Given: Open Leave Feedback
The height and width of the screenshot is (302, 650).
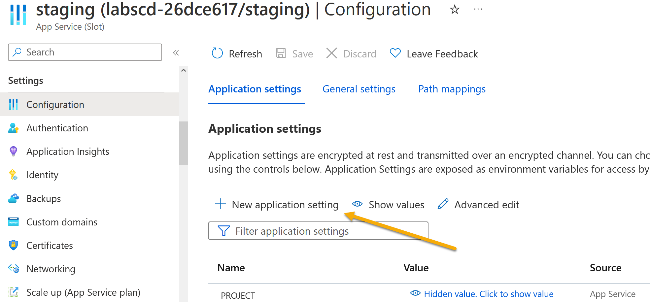Looking at the screenshot, I should click(x=442, y=54).
